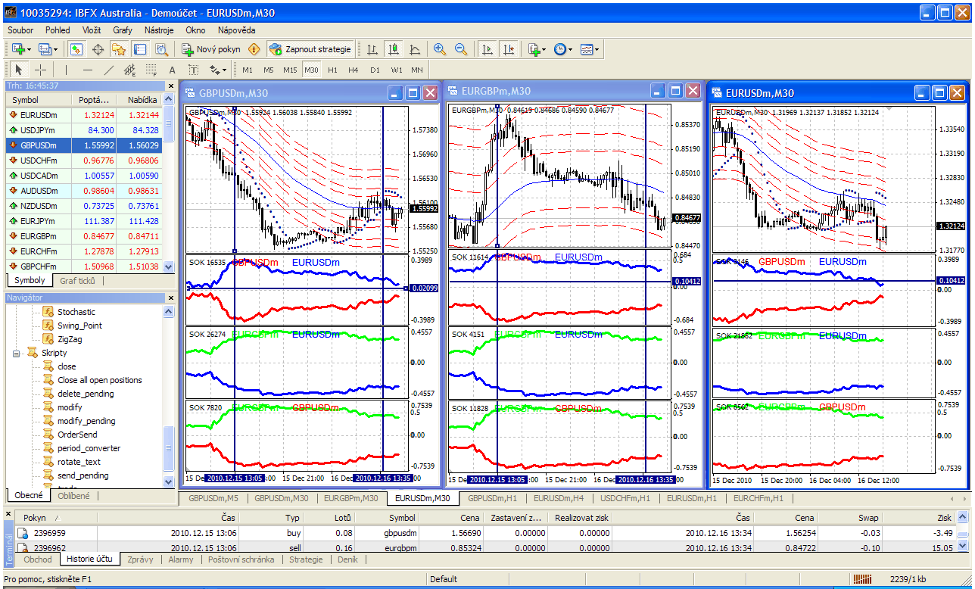The width and height of the screenshot is (975, 589).
Task: Open the indicators dropdown arrow
Action: [x=544, y=49]
